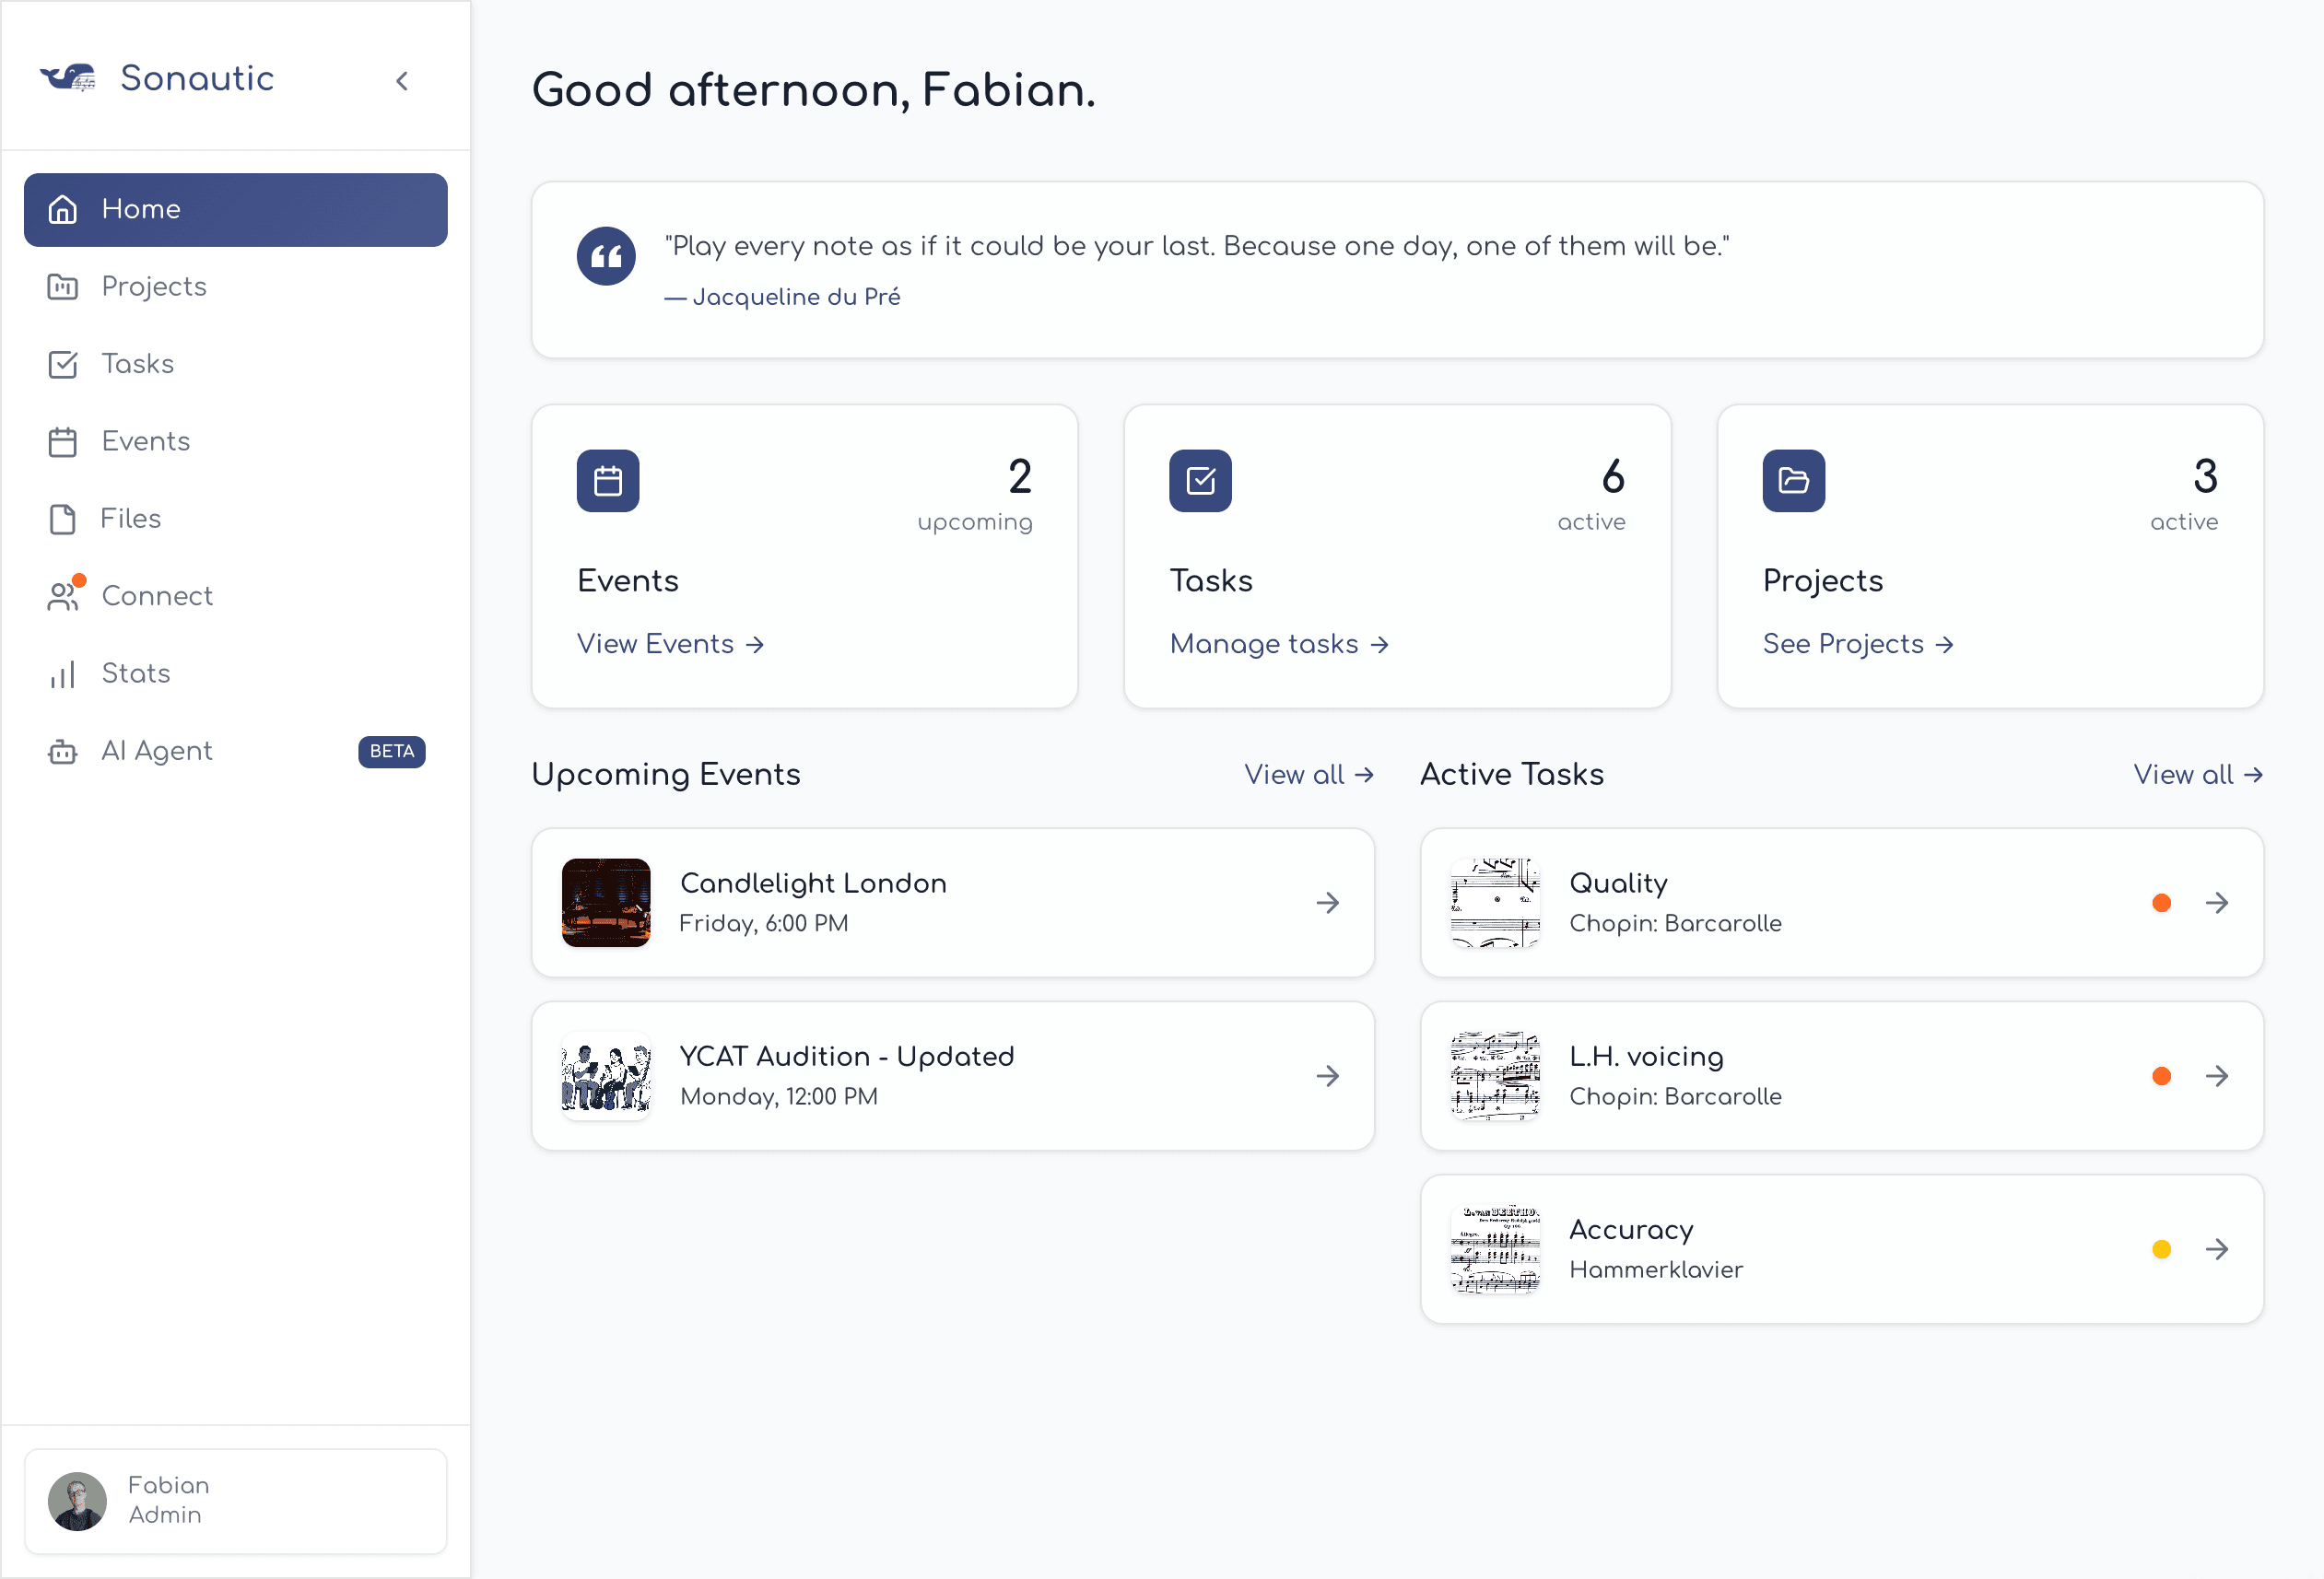The width and height of the screenshot is (2324, 1579).
Task: View all upcoming events
Action: point(1307,774)
